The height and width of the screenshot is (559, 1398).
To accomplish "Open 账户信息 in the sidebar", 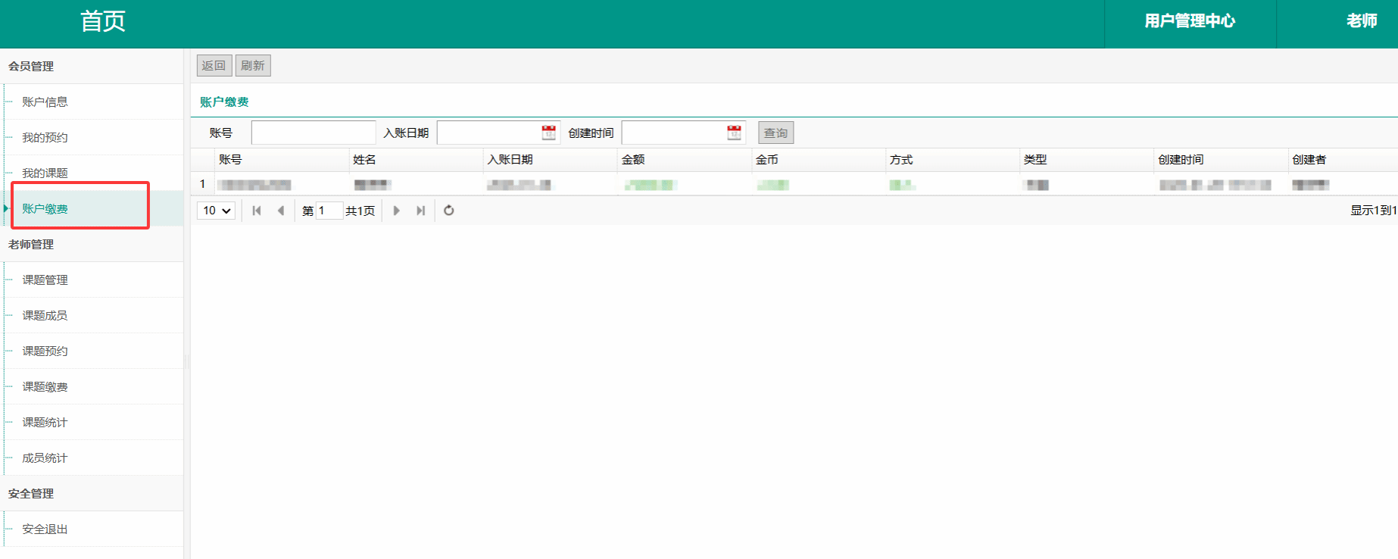I will [x=45, y=102].
